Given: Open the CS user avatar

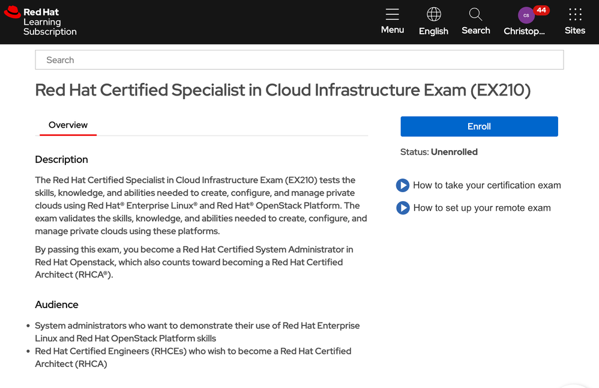Looking at the screenshot, I should pyautogui.click(x=526, y=16).
